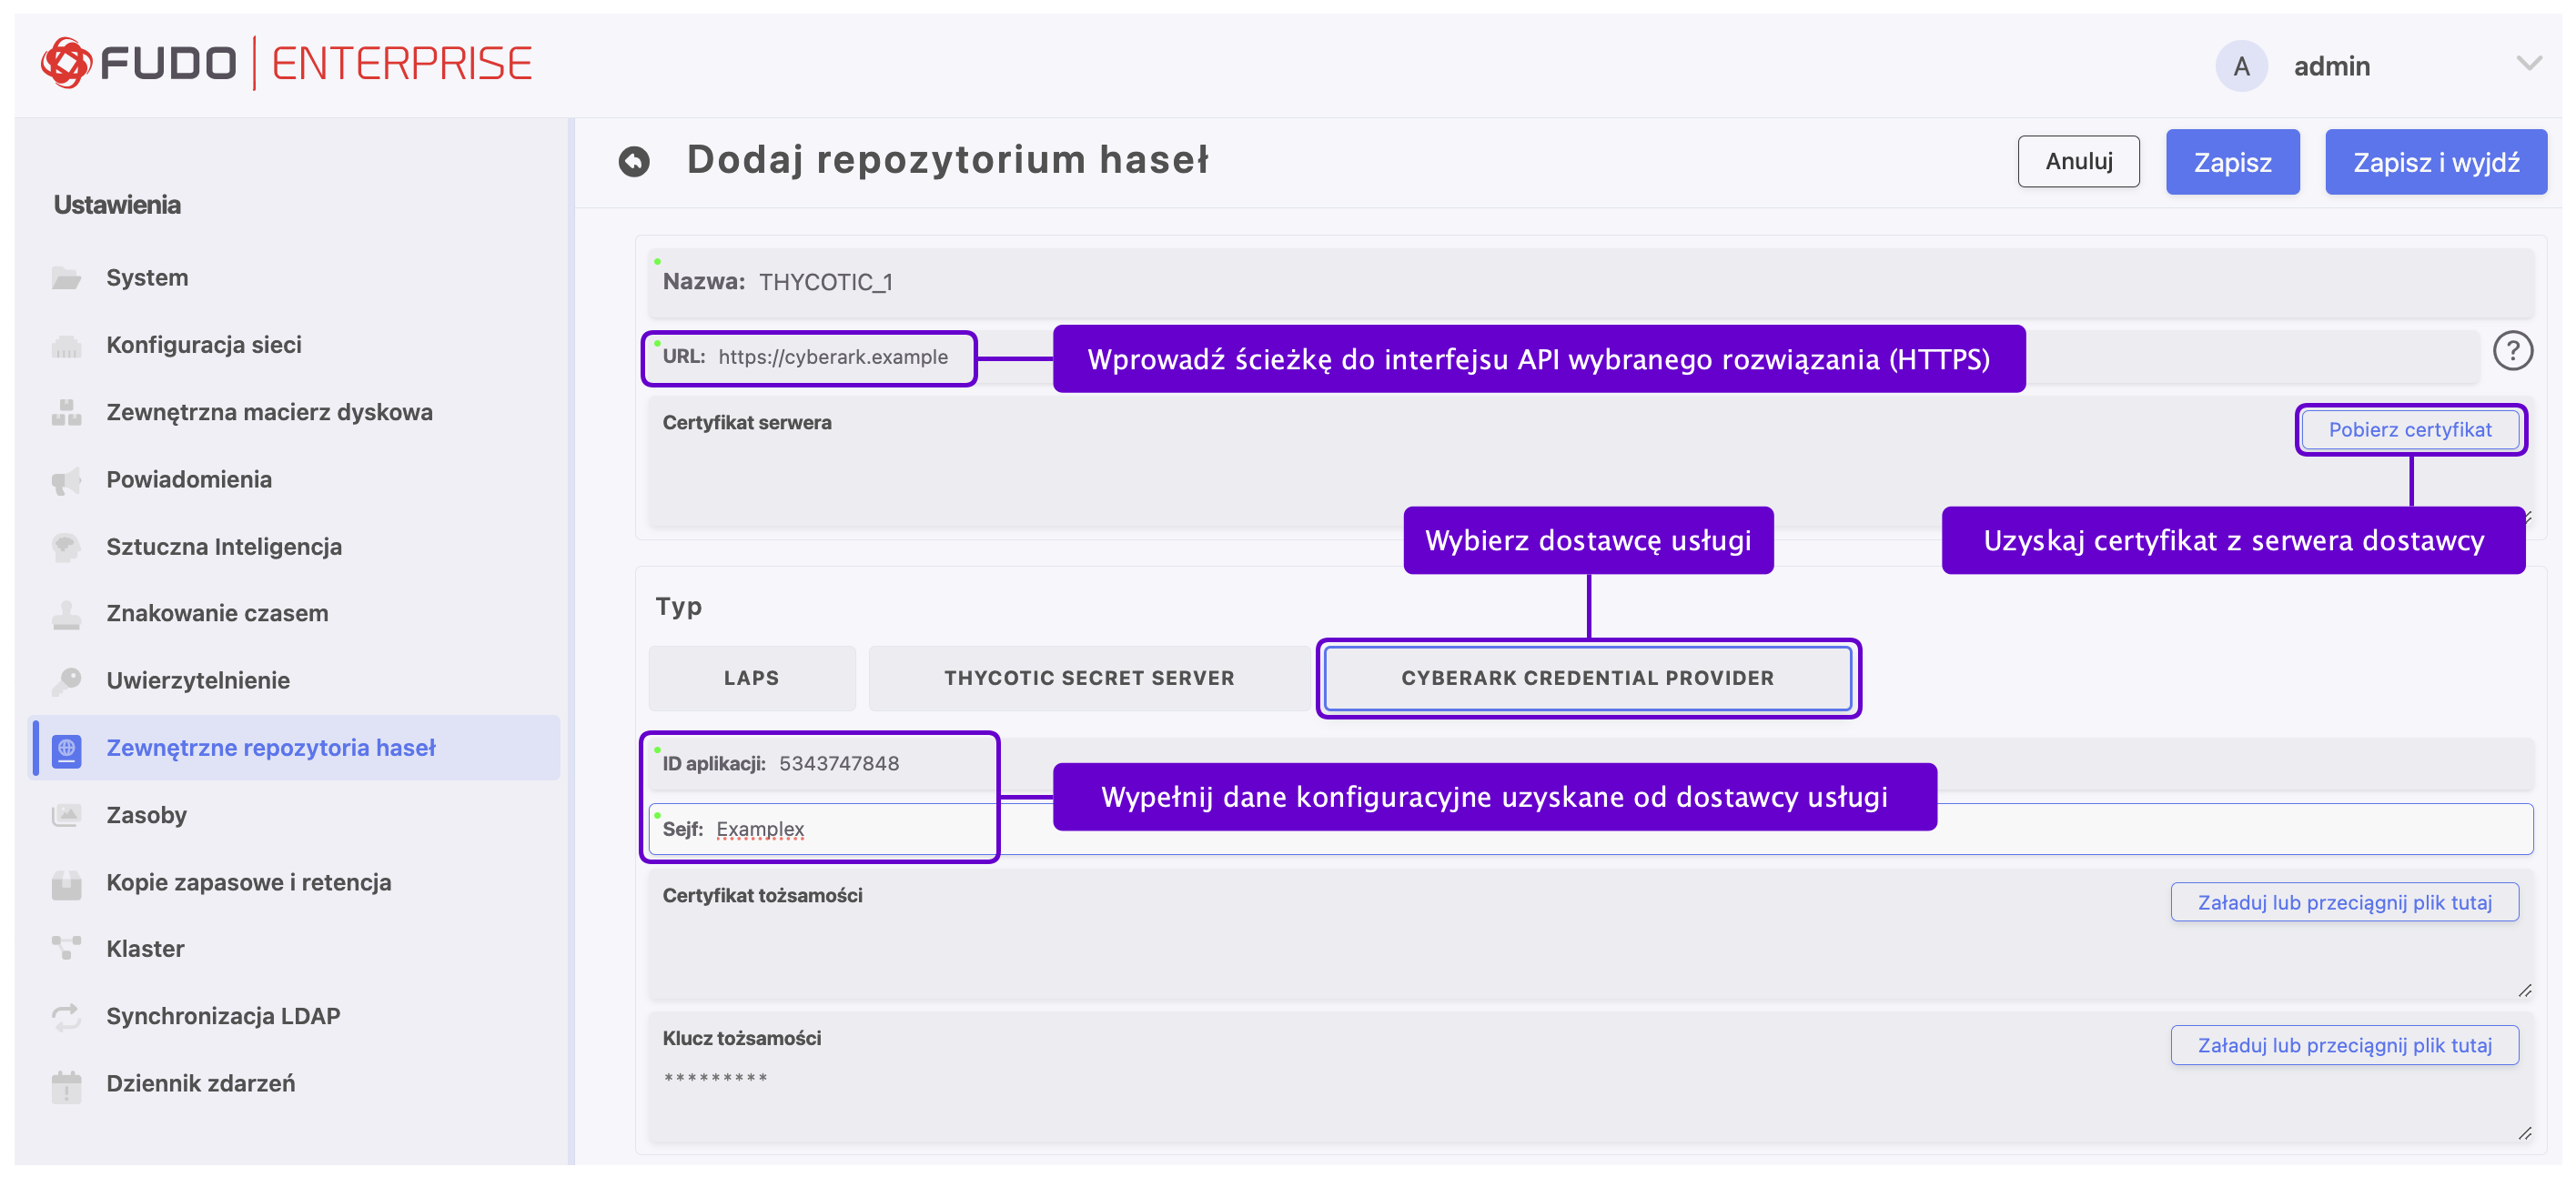Expand the admin user dropdown chevron
2576x1187 pixels.
click(2528, 65)
